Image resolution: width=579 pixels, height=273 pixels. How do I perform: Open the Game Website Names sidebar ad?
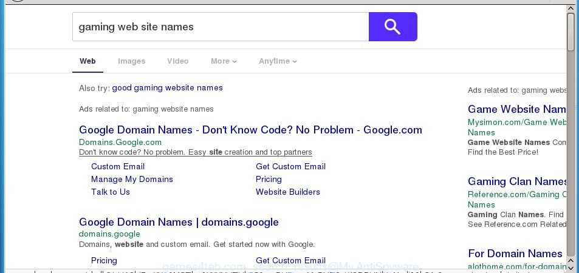coord(516,109)
